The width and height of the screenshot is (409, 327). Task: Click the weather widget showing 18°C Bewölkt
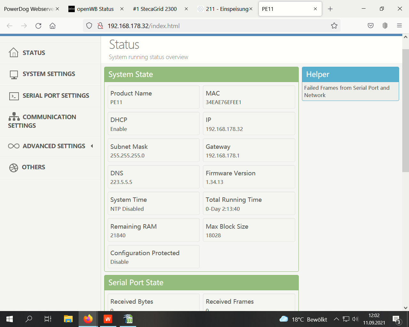(x=303, y=319)
